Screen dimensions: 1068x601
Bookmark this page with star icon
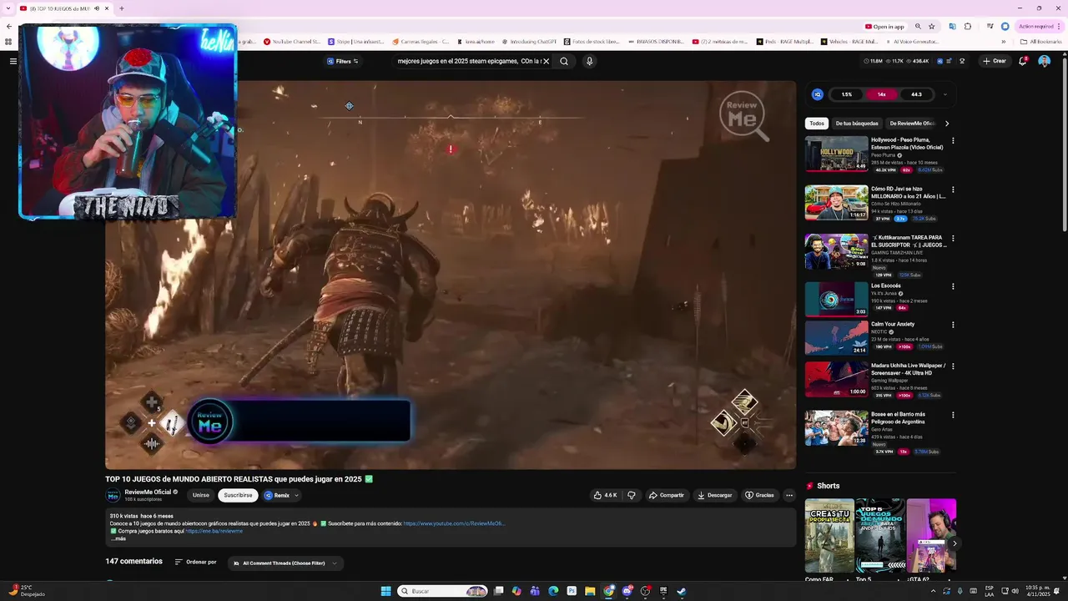click(932, 26)
